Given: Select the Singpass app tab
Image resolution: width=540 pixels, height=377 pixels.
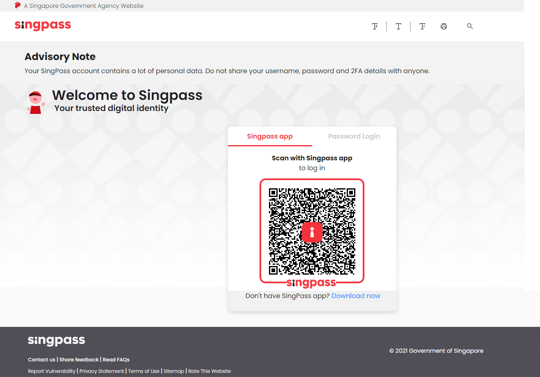Looking at the screenshot, I should [270, 136].
